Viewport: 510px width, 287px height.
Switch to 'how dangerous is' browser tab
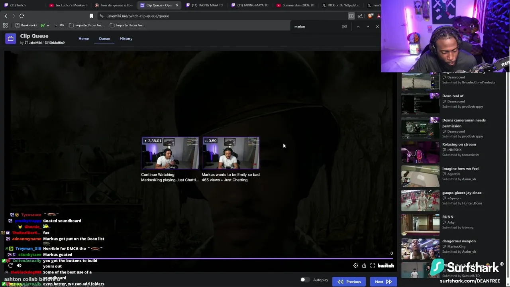coord(113,5)
